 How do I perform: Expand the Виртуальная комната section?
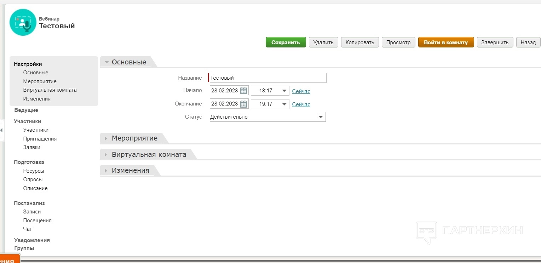pos(106,155)
